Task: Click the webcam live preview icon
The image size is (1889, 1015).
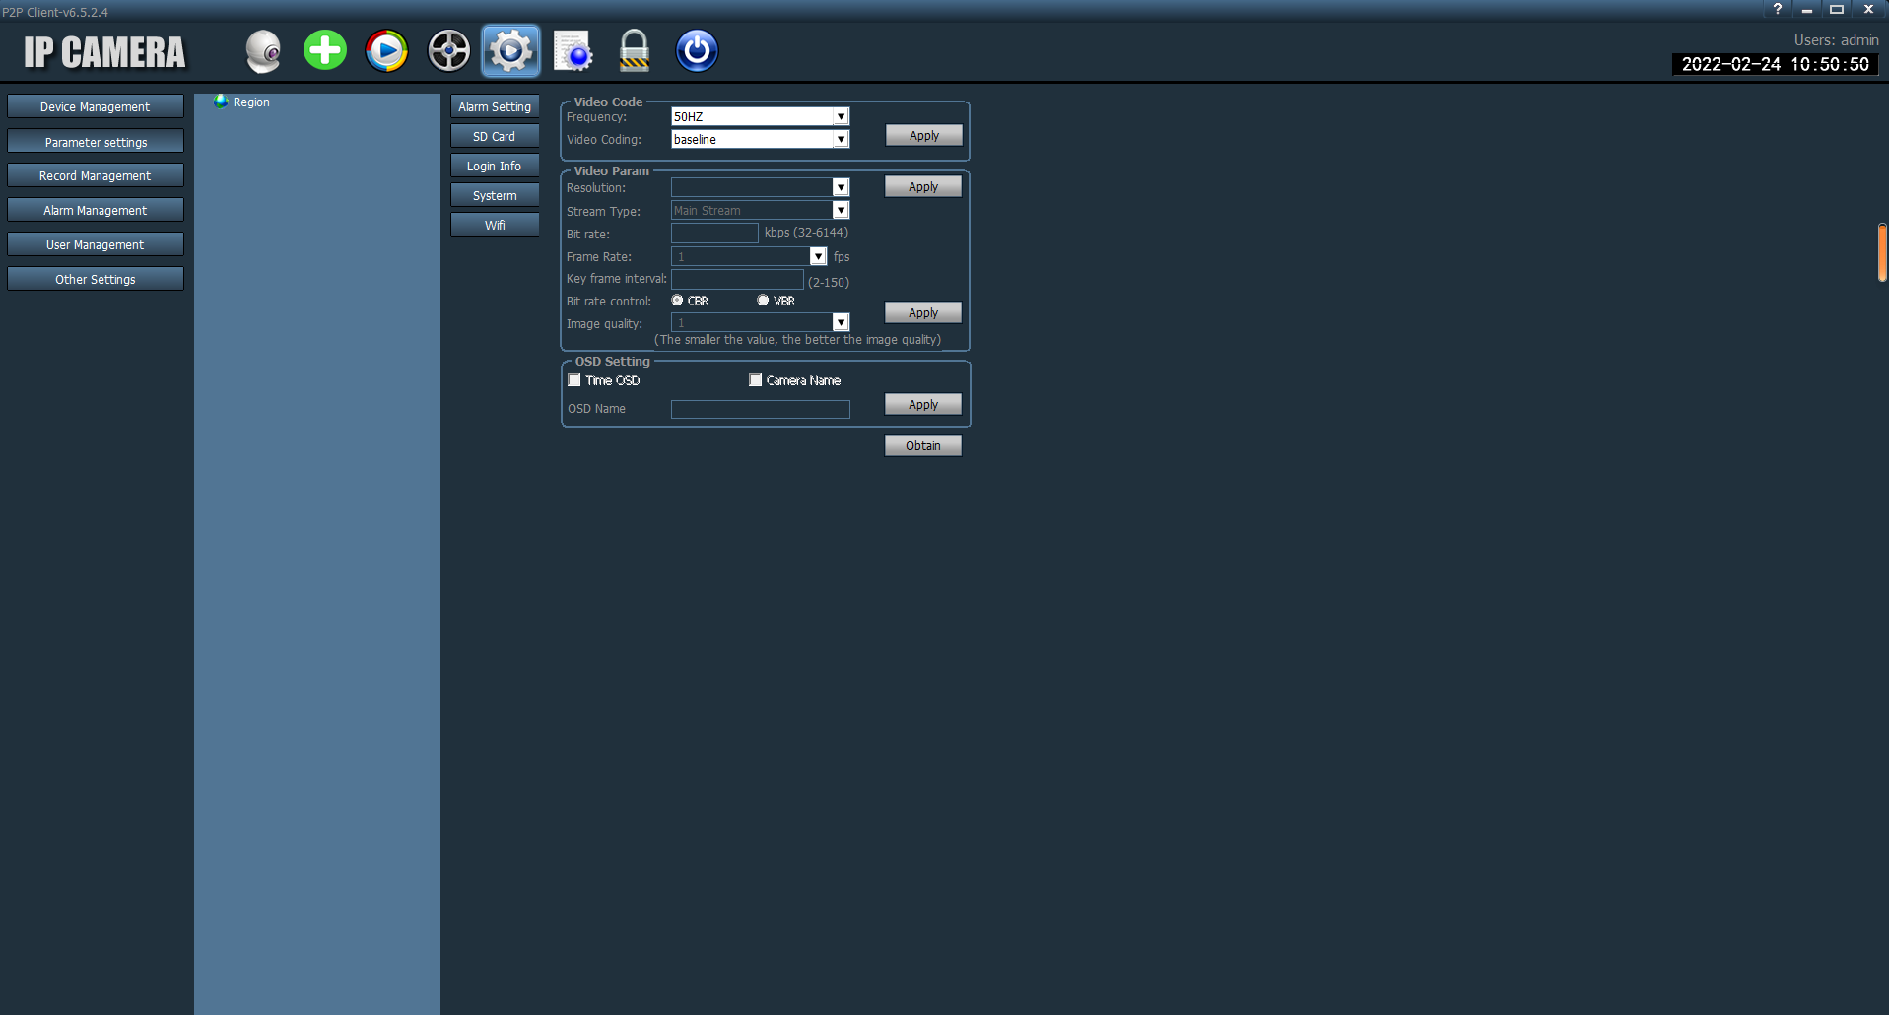Action: 263,51
